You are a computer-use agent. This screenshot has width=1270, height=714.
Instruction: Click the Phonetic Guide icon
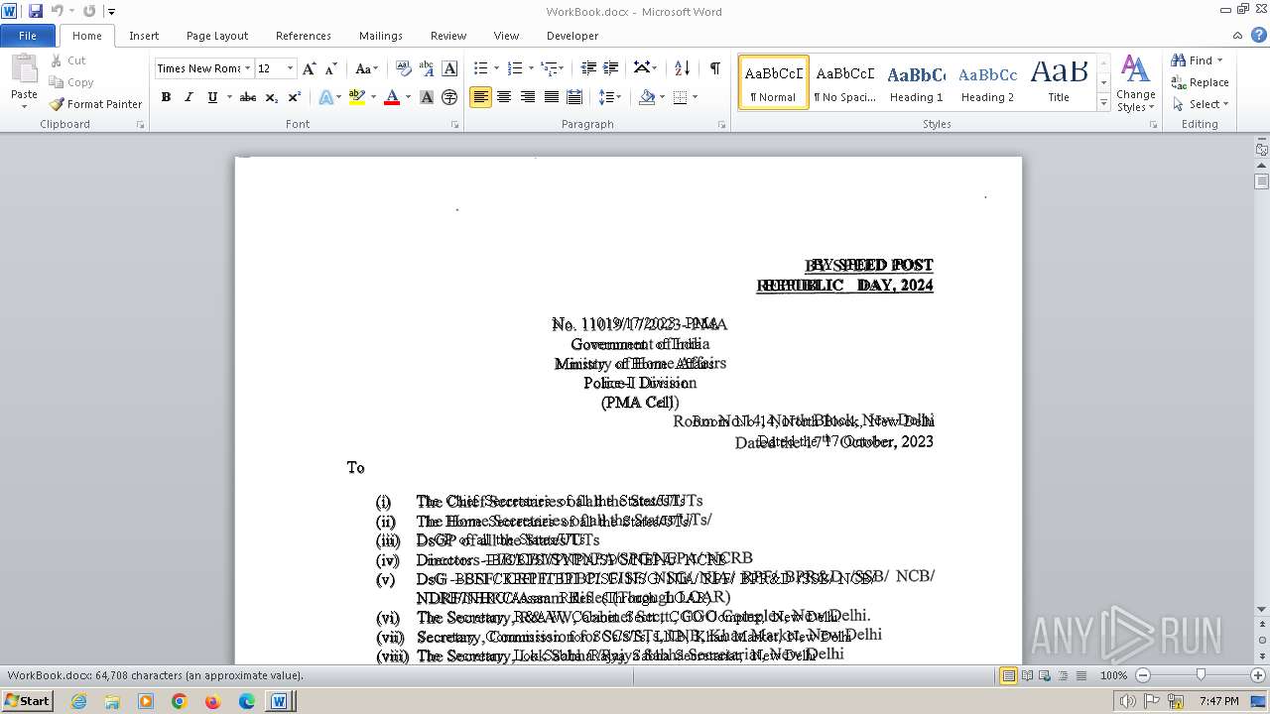coord(427,68)
